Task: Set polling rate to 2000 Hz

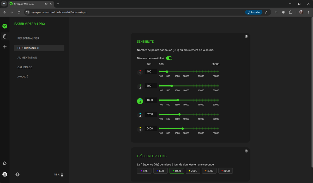Action: (x=193, y=171)
